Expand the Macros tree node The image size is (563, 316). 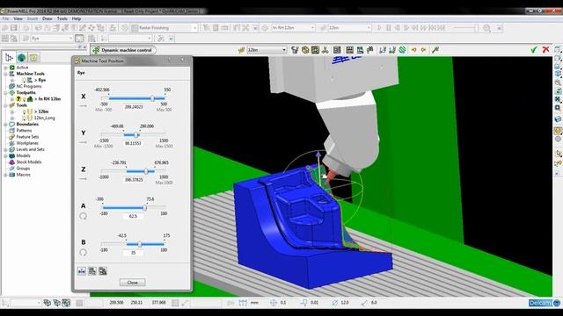click(x=5, y=175)
